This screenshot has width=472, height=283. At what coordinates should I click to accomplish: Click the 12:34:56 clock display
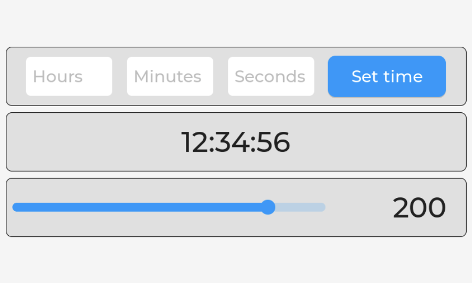pyautogui.click(x=236, y=142)
